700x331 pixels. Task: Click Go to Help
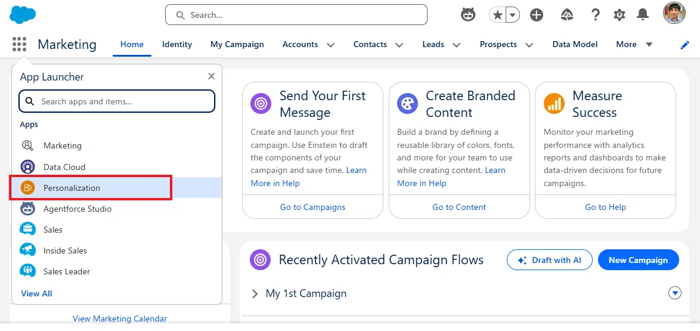pos(605,207)
